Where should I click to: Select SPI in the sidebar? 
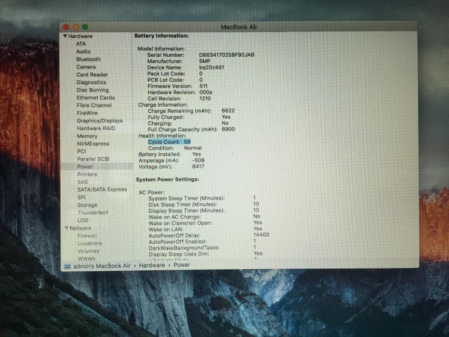[81, 197]
